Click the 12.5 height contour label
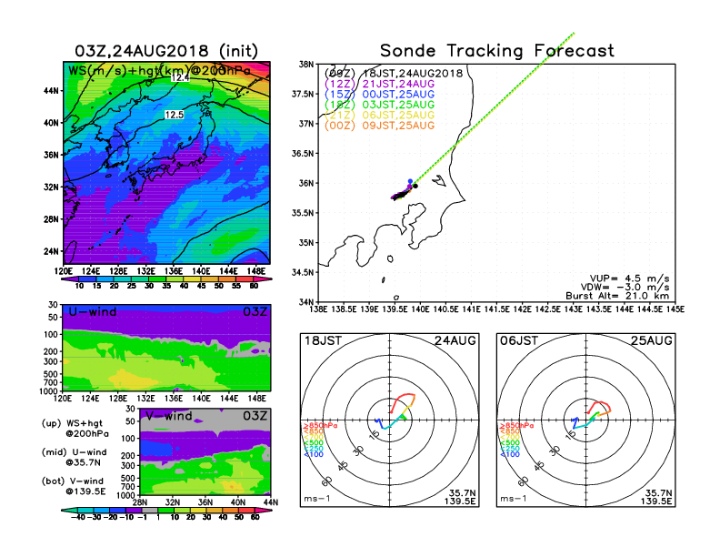The width and height of the screenshot is (720, 557). 174,115
